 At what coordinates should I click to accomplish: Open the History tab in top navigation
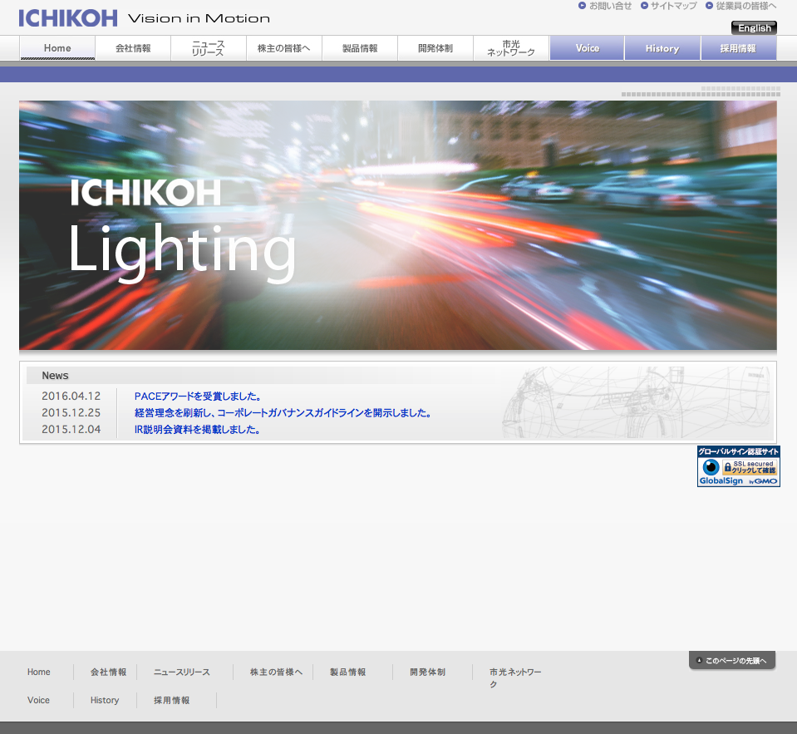[662, 48]
